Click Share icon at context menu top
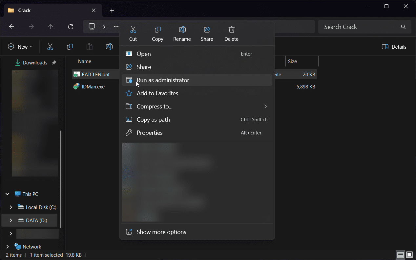416x260 pixels. pos(207,30)
